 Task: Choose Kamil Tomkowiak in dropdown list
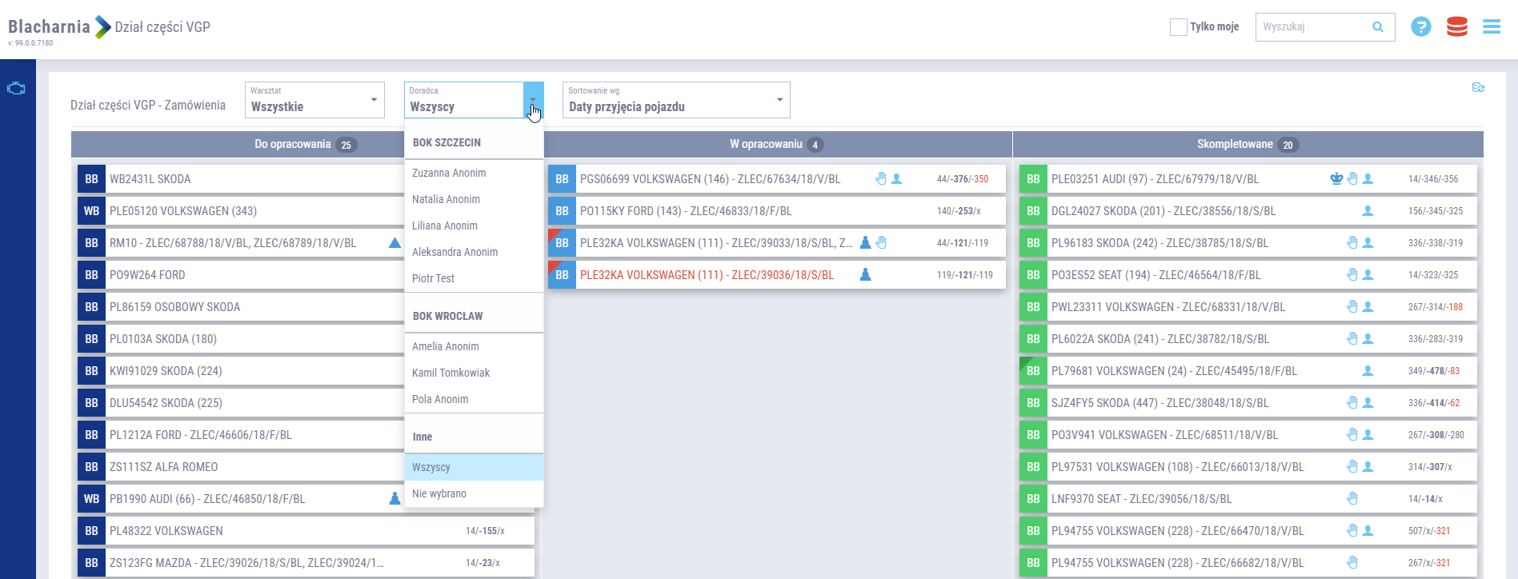[451, 373]
